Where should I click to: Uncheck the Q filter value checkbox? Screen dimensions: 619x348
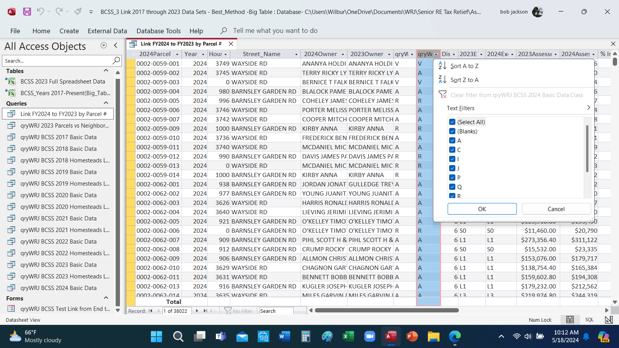tap(452, 187)
